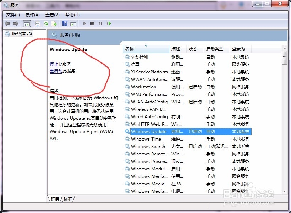Click the scrollbar up arrow in services list

(285, 48)
